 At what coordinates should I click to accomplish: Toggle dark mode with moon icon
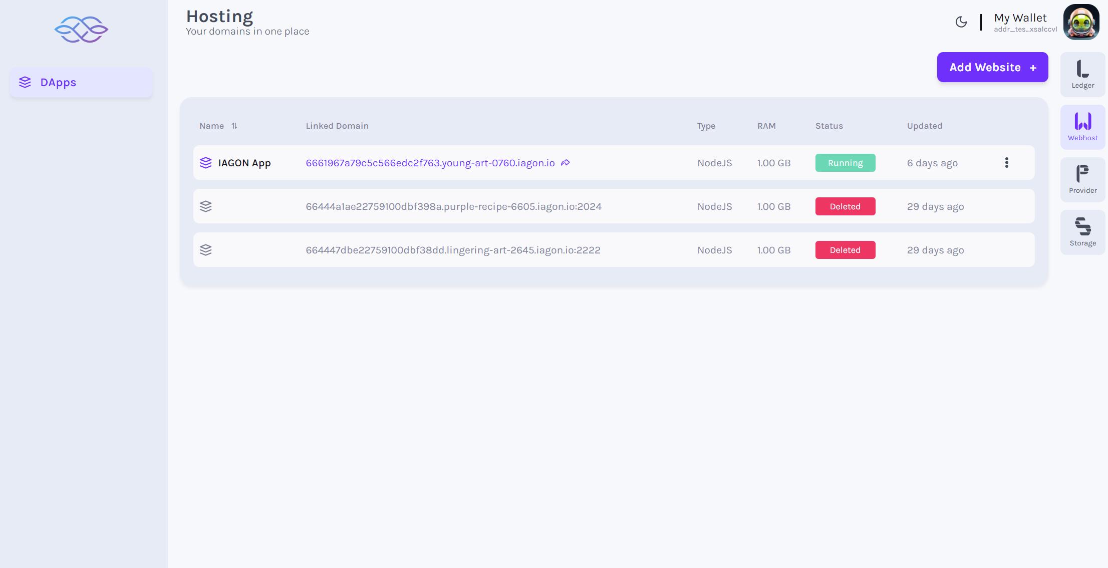tap(961, 22)
